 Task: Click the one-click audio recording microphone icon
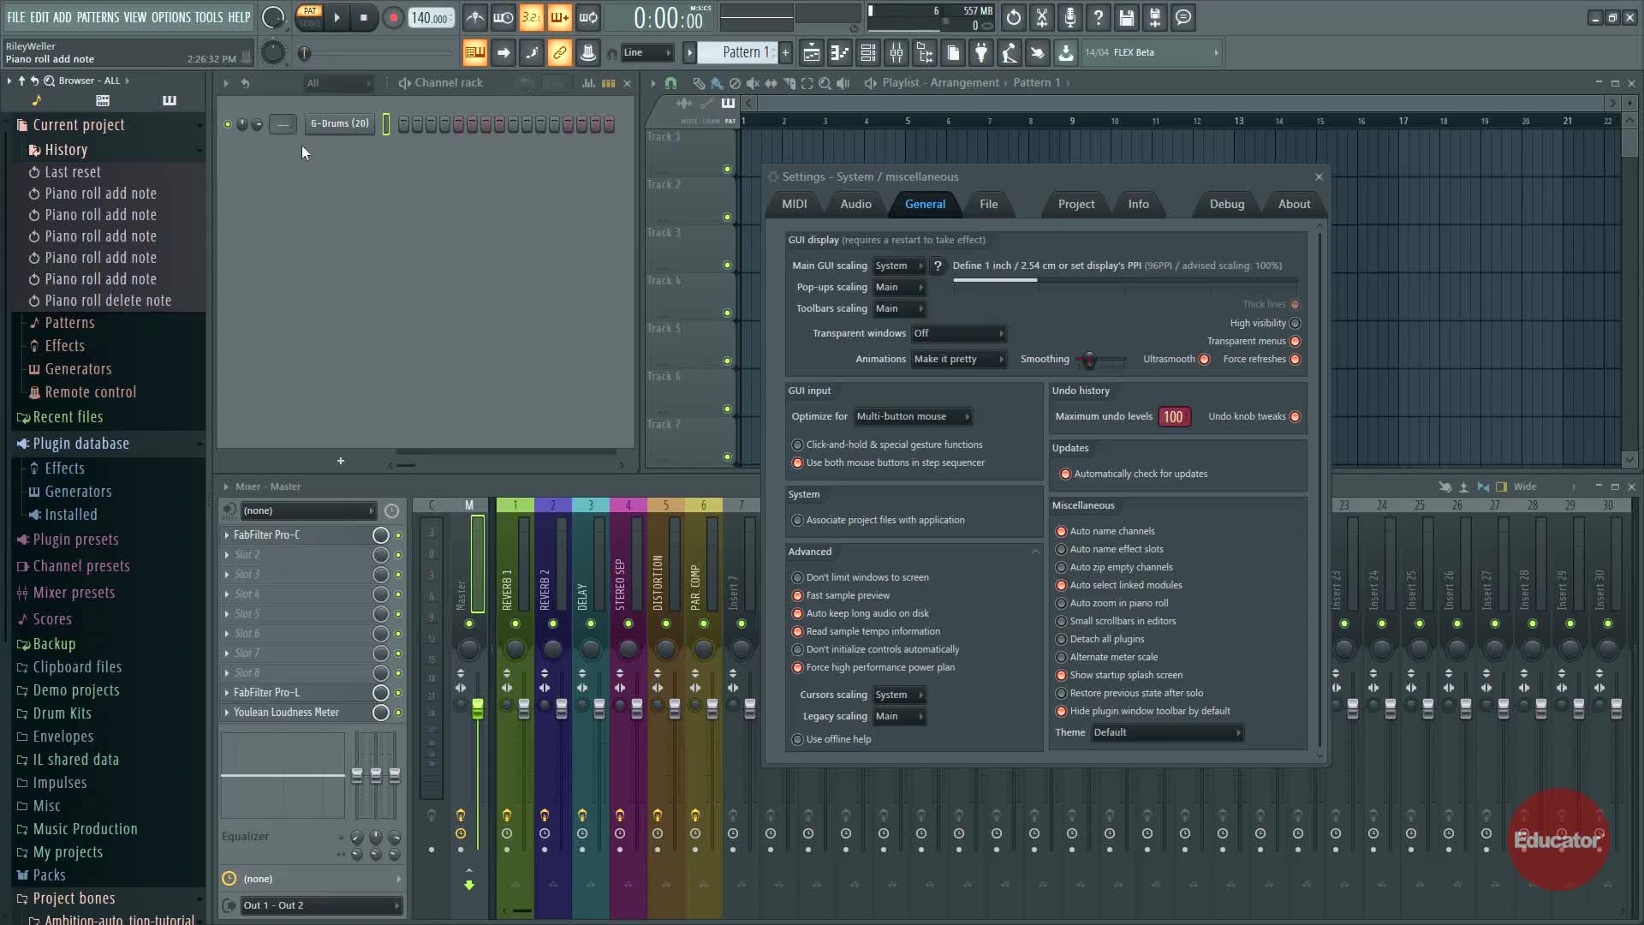pyautogui.click(x=1070, y=18)
